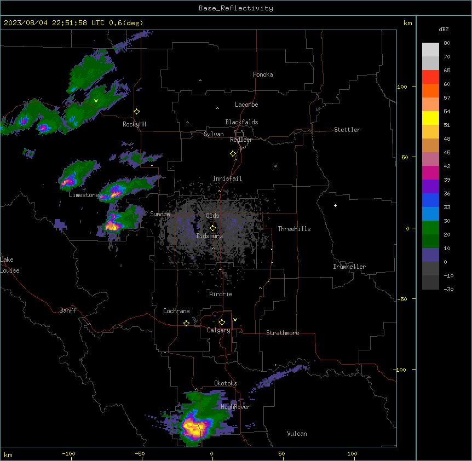
Task: Click the yellow diamond marker near RockyMH
Action: tap(136, 112)
